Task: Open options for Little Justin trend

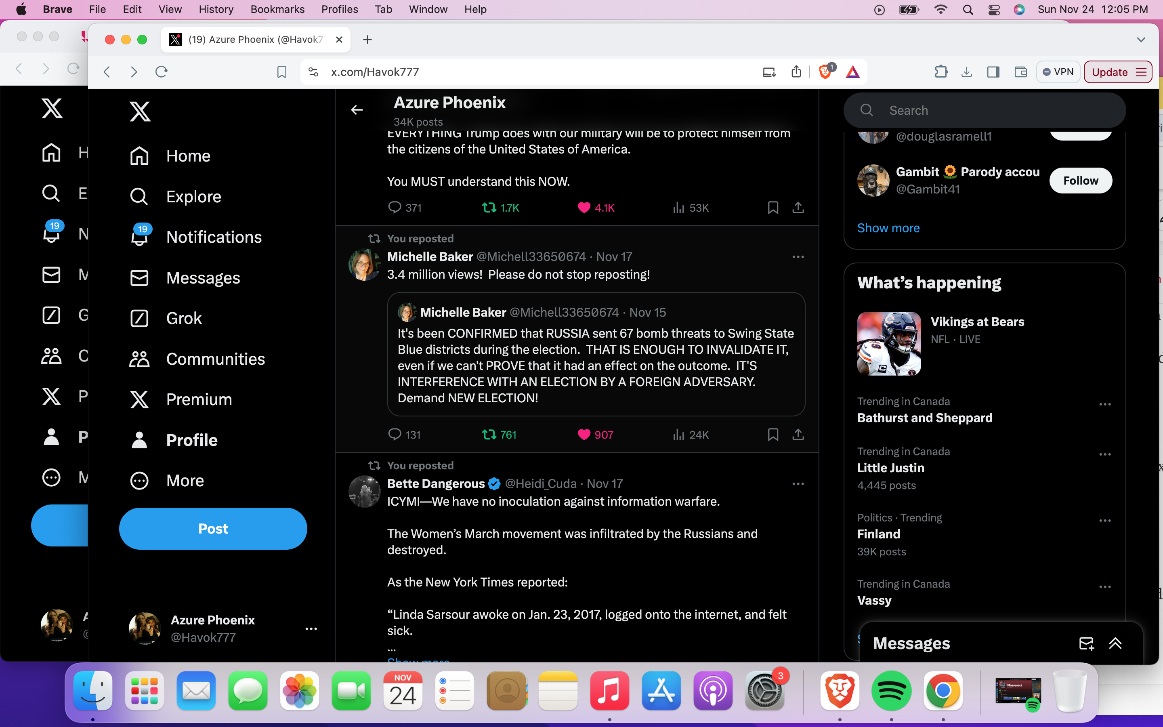Action: [x=1105, y=454]
